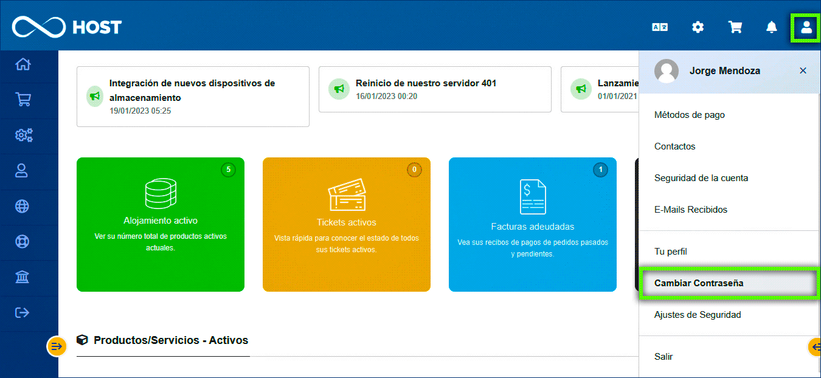Click the services gears sidebar icon
This screenshot has height=378, width=821.
(x=23, y=135)
